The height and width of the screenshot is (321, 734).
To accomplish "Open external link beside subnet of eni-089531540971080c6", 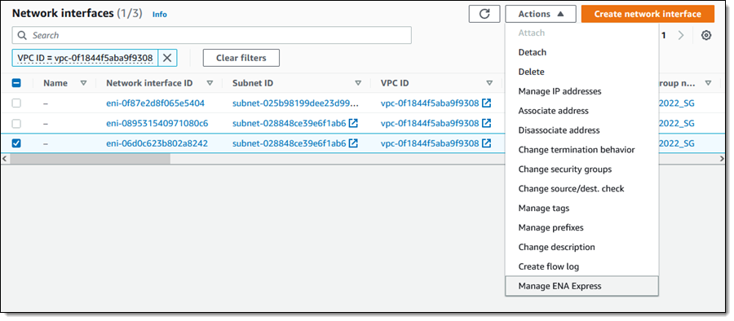I will coord(353,124).
